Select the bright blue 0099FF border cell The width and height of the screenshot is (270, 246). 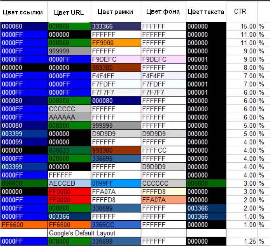tap(116, 183)
